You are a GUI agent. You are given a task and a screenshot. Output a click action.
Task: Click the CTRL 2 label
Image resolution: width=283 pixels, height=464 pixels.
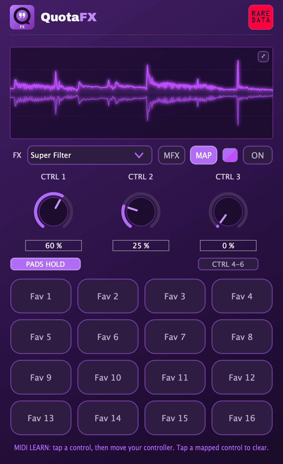(141, 177)
